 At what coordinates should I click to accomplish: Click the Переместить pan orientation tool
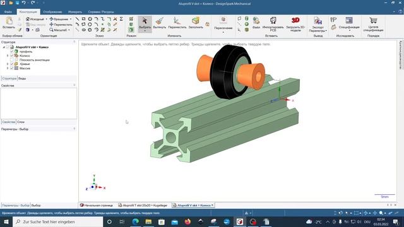61,25
